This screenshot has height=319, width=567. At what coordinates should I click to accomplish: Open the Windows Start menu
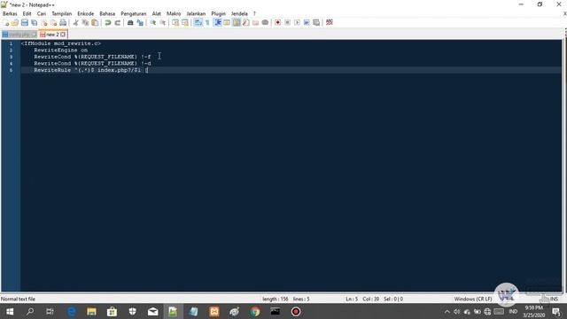10,311
